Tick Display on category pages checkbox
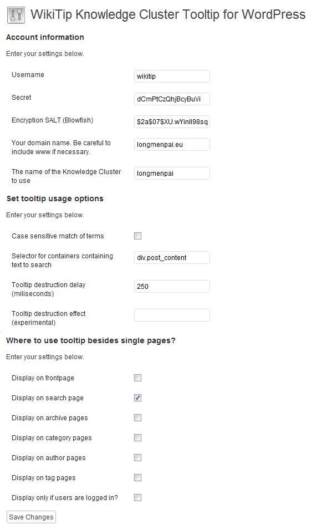This screenshot has height=530, width=312. [x=137, y=438]
